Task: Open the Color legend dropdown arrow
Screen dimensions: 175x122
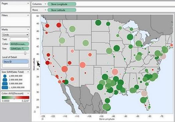Action: (x=28, y=93)
